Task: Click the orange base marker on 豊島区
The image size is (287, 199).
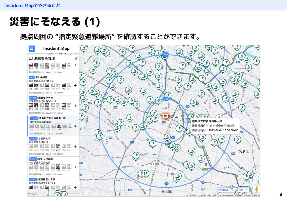Action: [x=166, y=116]
